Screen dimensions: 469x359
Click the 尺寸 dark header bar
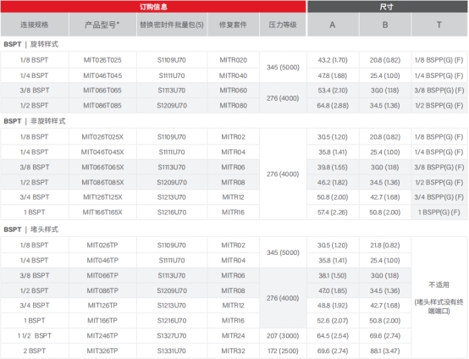click(x=388, y=7)
